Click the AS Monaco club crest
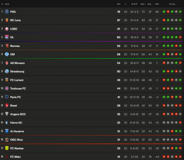 (7, 63)
